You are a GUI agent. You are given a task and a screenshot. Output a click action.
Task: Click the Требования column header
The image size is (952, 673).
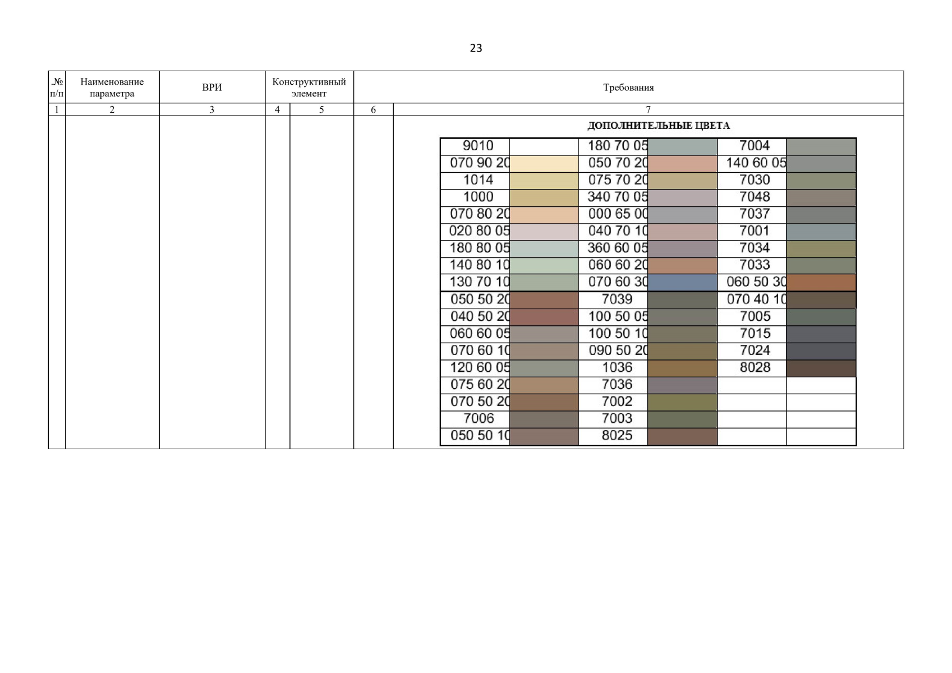(x=628, y=87)
